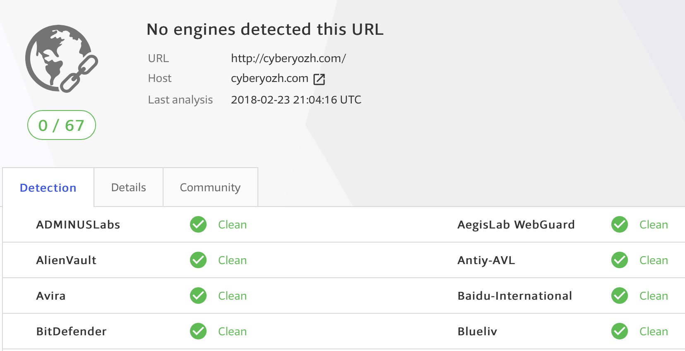The height and width of the screenshot is (351, 685).
Task: Click the Avira green checkmark icon
Action: 198,296
